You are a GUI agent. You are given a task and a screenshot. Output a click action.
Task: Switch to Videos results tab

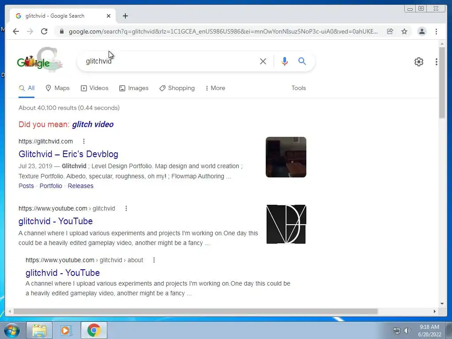pos(94,88)
